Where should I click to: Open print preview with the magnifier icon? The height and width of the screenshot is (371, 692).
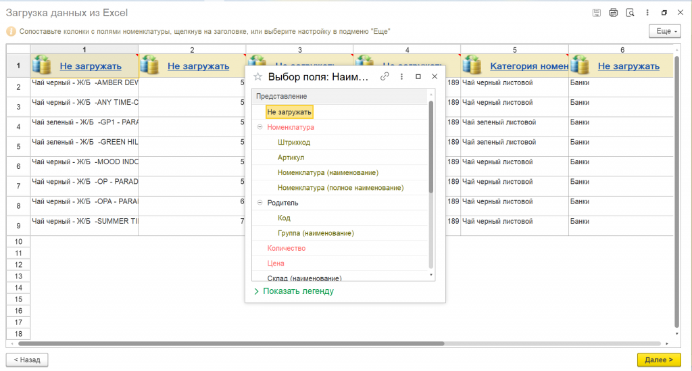point(631,13)
